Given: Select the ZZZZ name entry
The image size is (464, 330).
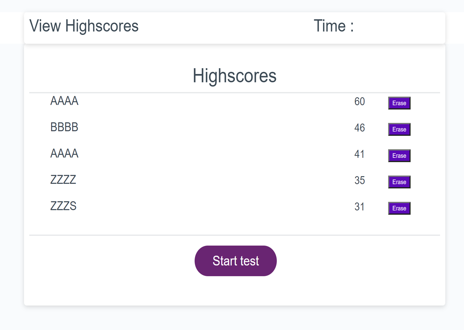Looking at the screenshot, I should coord(63,180).
